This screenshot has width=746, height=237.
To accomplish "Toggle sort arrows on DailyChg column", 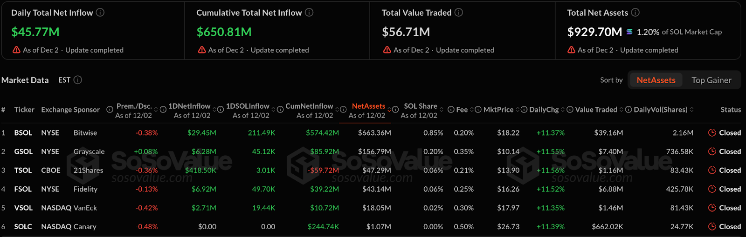I will (x=563, y=110).
